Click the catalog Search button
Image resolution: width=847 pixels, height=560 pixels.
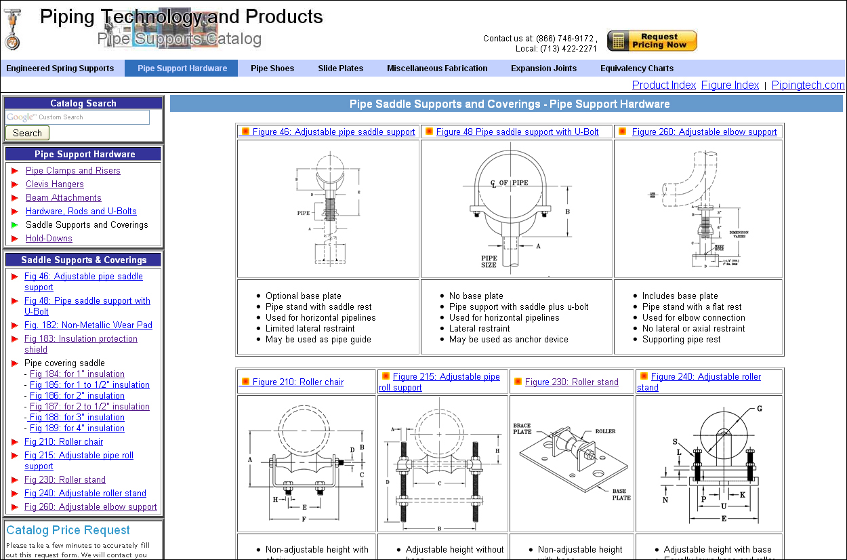[27, 133]
